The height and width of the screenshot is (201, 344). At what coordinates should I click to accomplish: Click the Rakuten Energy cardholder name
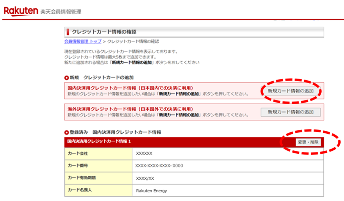click(x=151, y=191)
